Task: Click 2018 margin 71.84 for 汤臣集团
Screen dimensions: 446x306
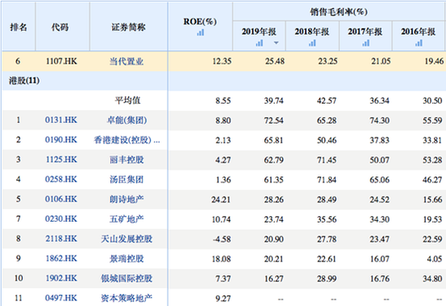Action: (x=327, y=180)
